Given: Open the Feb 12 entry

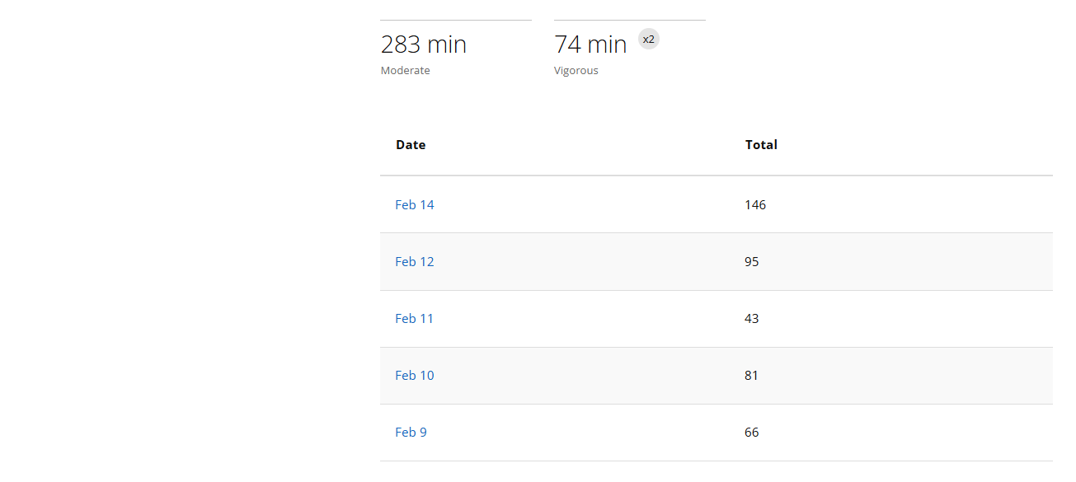Looking at the screenshot, I should (415, 262).
